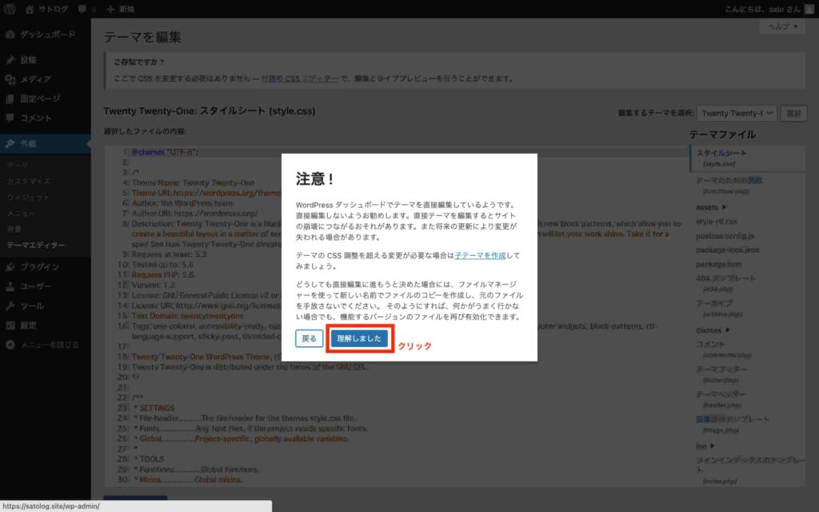Image resolution: width=819 pixels, height=512 pixels.
Task: Click 選択 button next to theme dropdown
Action: click(793, 114)
